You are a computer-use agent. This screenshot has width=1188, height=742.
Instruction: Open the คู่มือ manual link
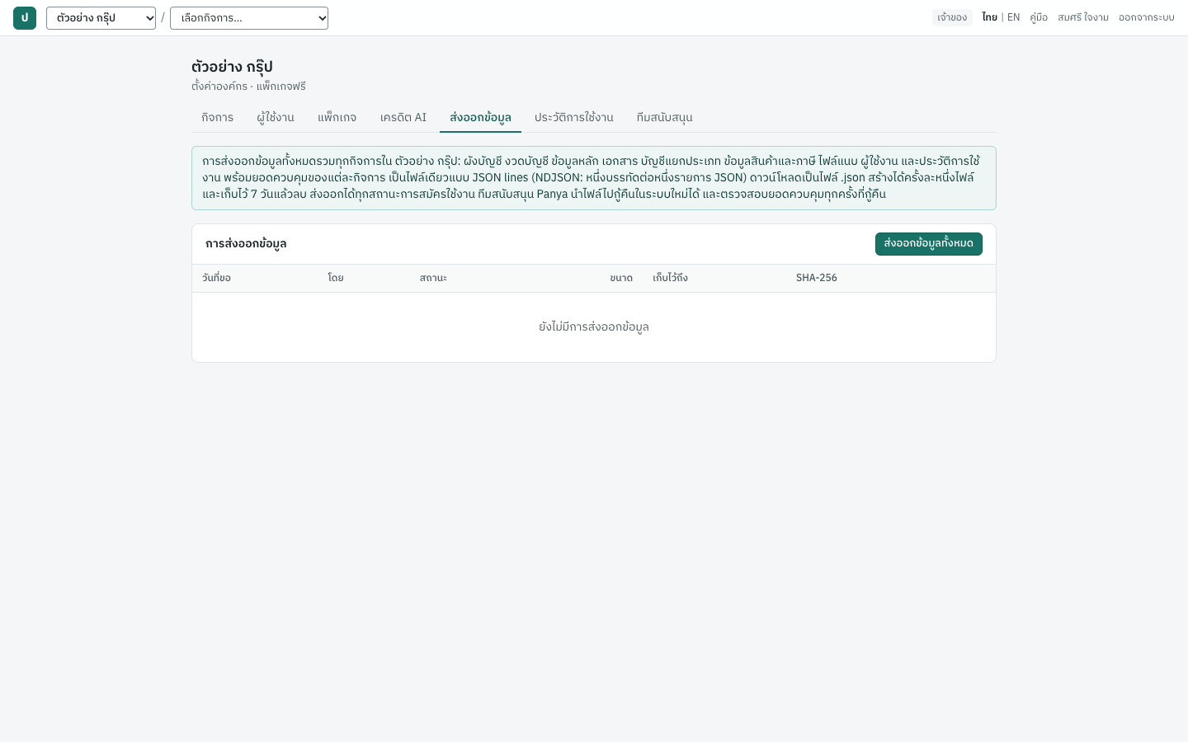tap(1039, 17)
